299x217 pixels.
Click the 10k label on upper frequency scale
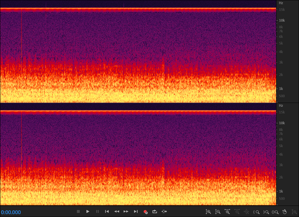click(282, 20)
